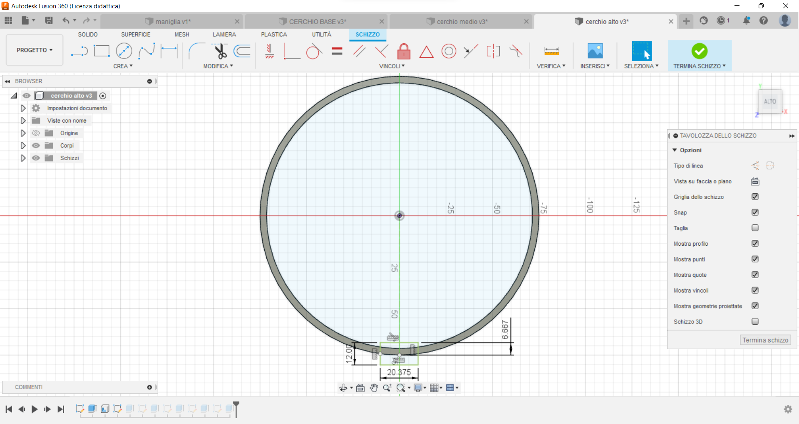Viewport: 799px width, 424px height.
Task: Click the ALTO face on the ViewCube
Action: 770,101
